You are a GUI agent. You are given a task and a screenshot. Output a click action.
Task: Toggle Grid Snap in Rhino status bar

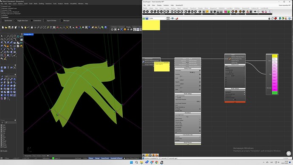(x=78, y=158)
